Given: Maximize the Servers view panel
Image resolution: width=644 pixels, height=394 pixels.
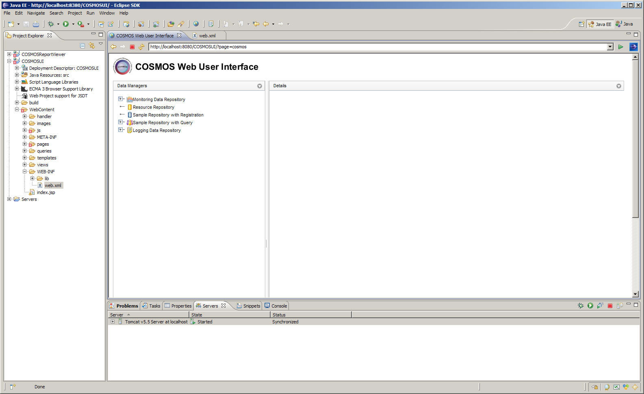Looking at the screenshot, I should tap(636, 304).
